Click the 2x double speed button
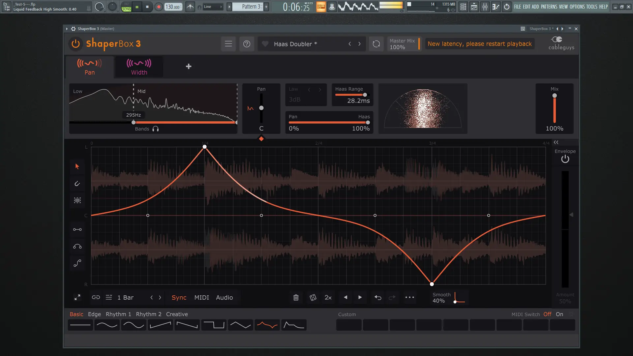Viewport: 633px width, 356px height. 328,298
